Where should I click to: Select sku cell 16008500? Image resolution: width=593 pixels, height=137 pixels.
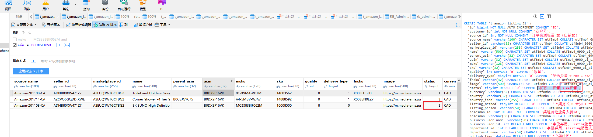point(289,106)
